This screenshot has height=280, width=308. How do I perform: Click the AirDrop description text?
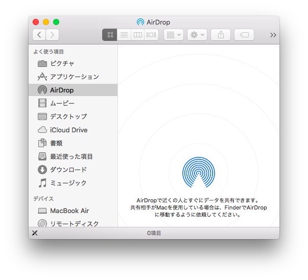click(199, 207)
